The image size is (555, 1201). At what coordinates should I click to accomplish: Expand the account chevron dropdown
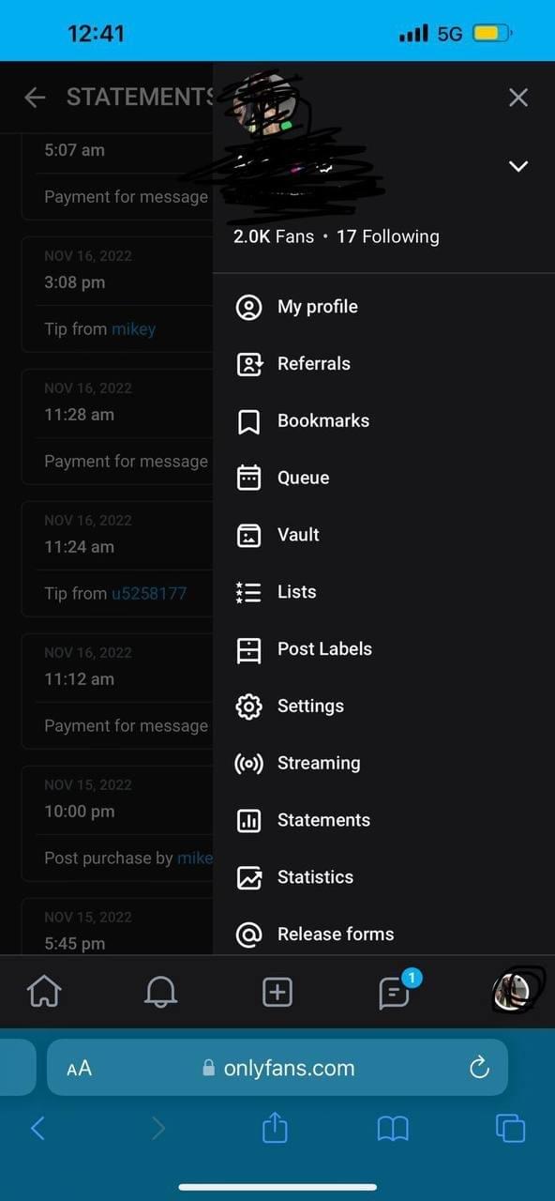pos(518,166)
